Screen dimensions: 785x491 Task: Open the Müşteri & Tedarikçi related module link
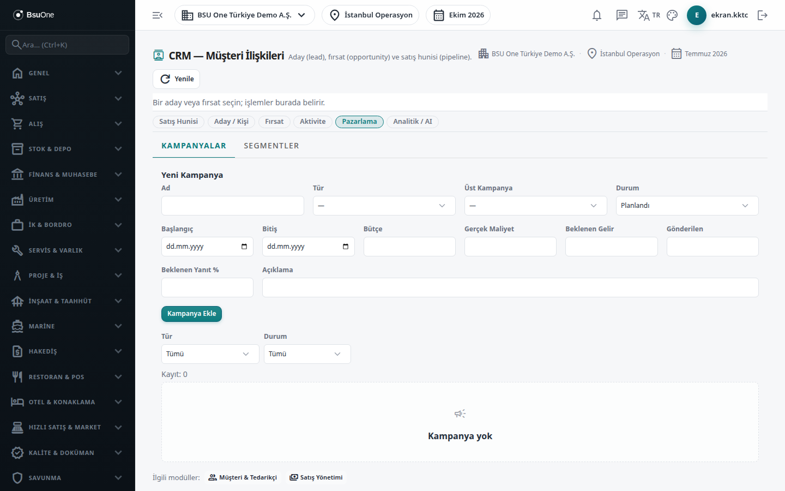pos(243,477)
